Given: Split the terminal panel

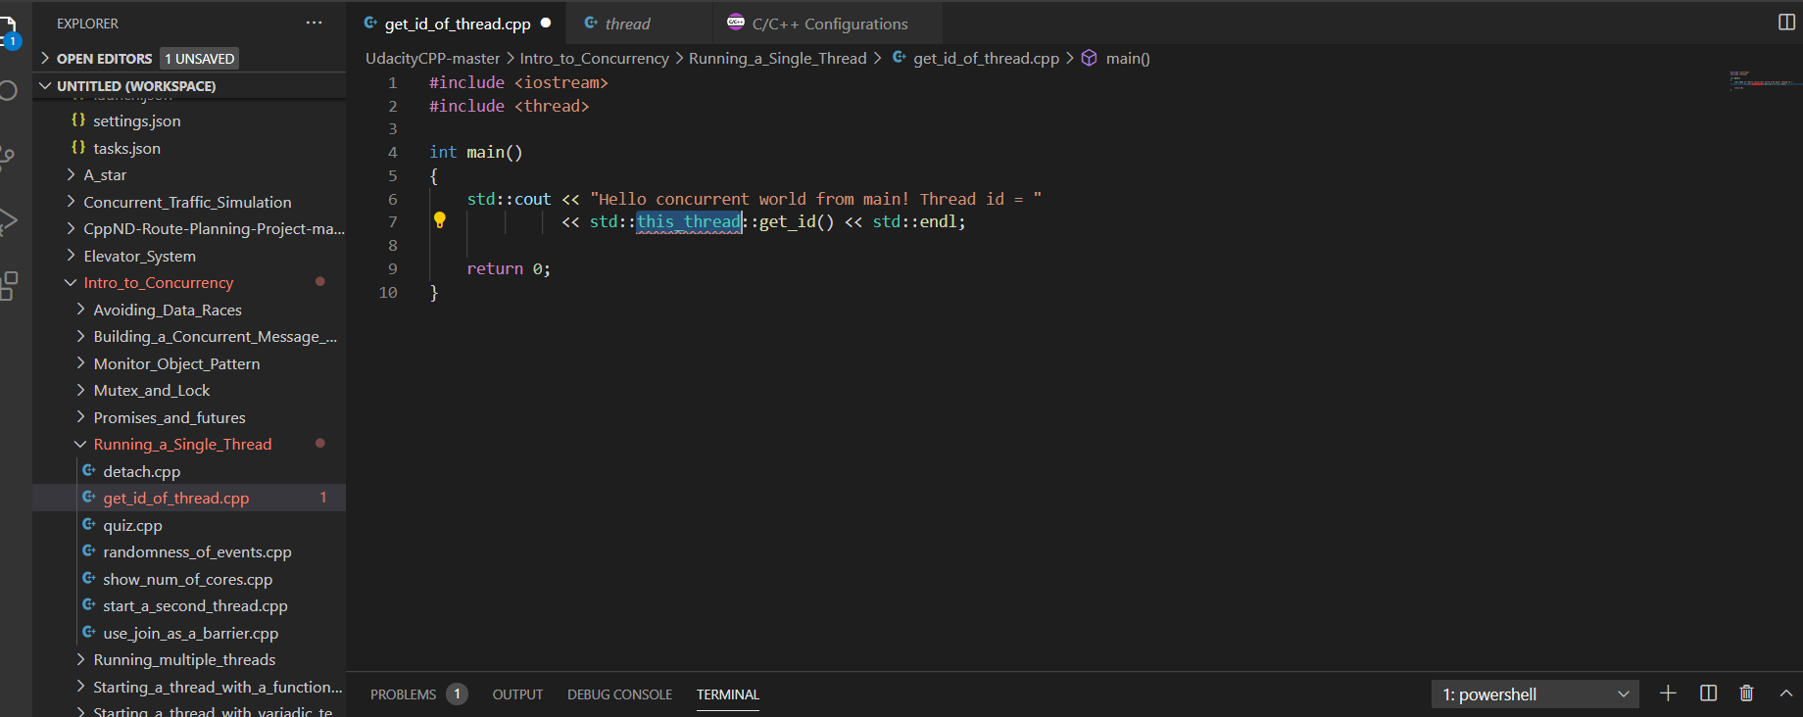Looking at the screenshot, I should pyautogui.click(x=1708, y=693).
